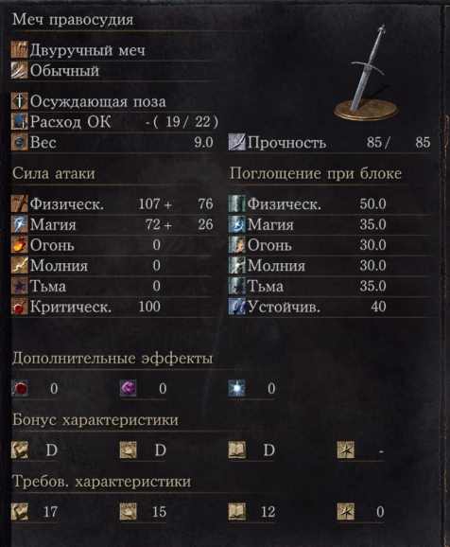Click the attack type icon beside Обычный
Screen dimensions: 450x547
pos(19,70)
